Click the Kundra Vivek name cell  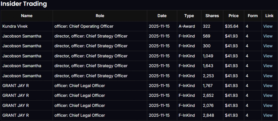tap(15, 26)
